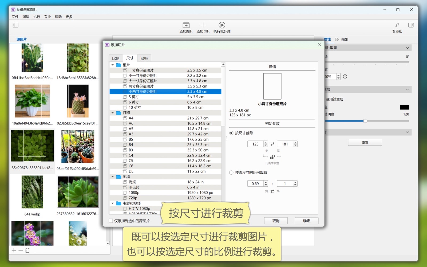
Task: Select the 按尺寸裁剪 radio button
Action: coord(231,133)
